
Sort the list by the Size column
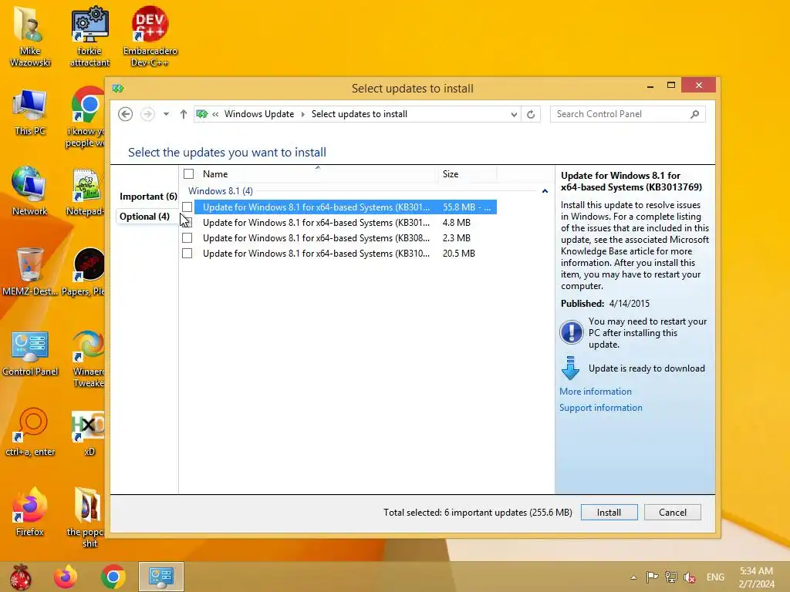click(x=466, y=174)
